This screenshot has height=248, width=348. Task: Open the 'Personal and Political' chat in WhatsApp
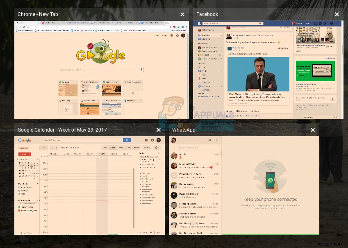[x=193, y=175]
